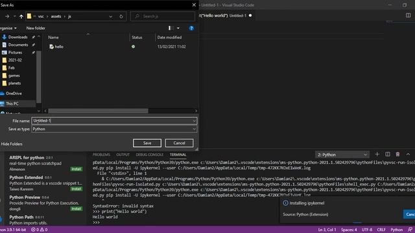Screen dimensions: 415x233
Task: Click the navigation pane vertical scrollbar
Action: coord(39,76)
